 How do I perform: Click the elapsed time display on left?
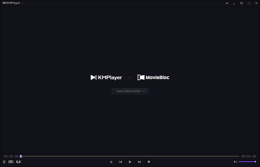(x=11, y=156)
